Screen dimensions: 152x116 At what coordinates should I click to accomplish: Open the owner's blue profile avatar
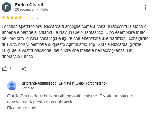pyautogui.click(x=12, y=86)
